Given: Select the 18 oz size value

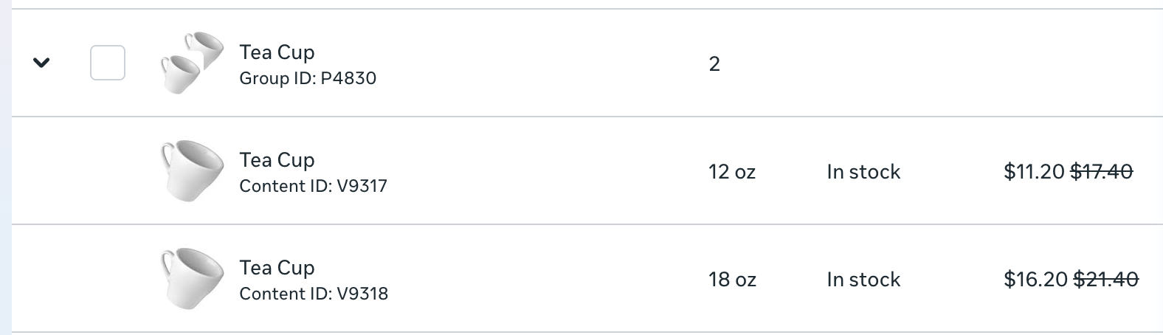Looking at the screenshot, I should pyautogui.click(x=732, y=280).
